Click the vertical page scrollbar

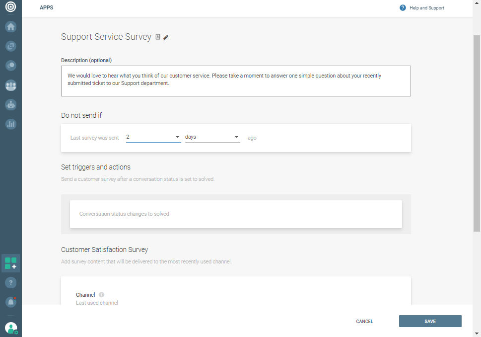point(477,133)
